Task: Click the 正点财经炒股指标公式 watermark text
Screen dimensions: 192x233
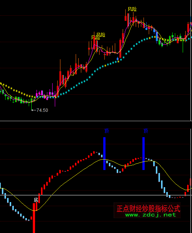Action: (x=148, y=209)
